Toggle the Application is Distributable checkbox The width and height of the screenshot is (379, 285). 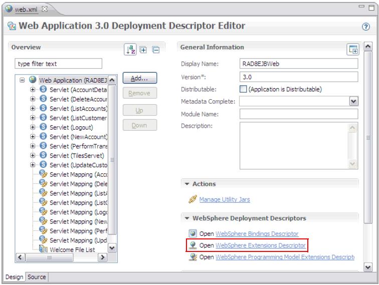click(243, 89)
